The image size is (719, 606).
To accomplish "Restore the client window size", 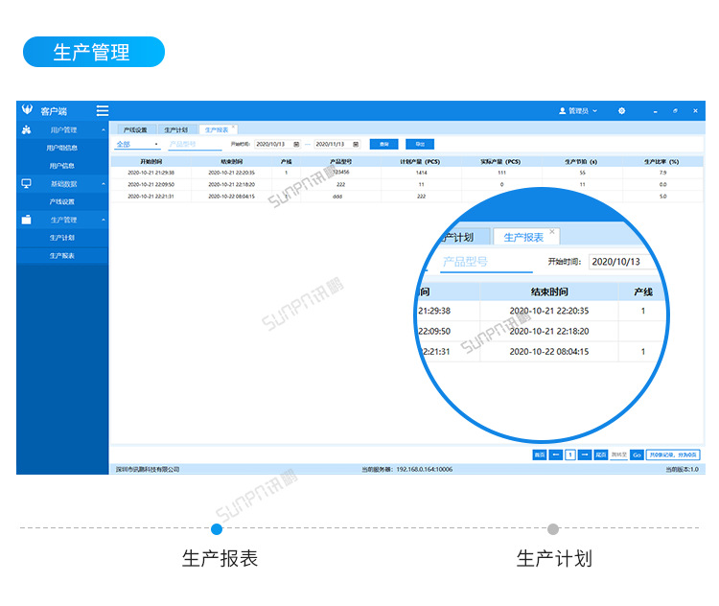I will pyautogui.click(x=675, y=110).
